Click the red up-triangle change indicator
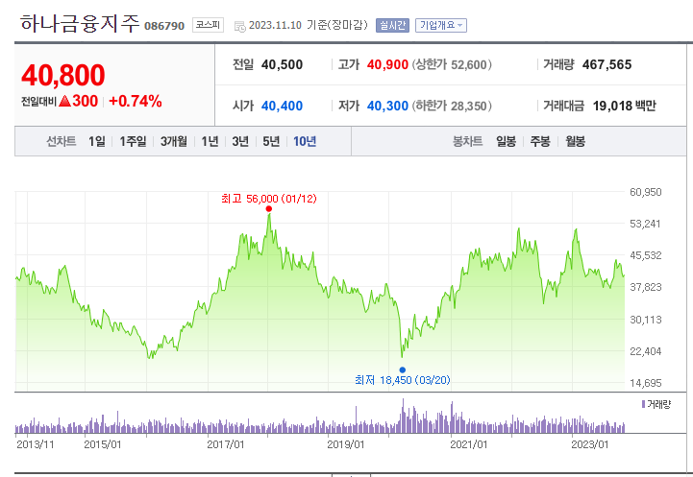 (x=65, y=102)
